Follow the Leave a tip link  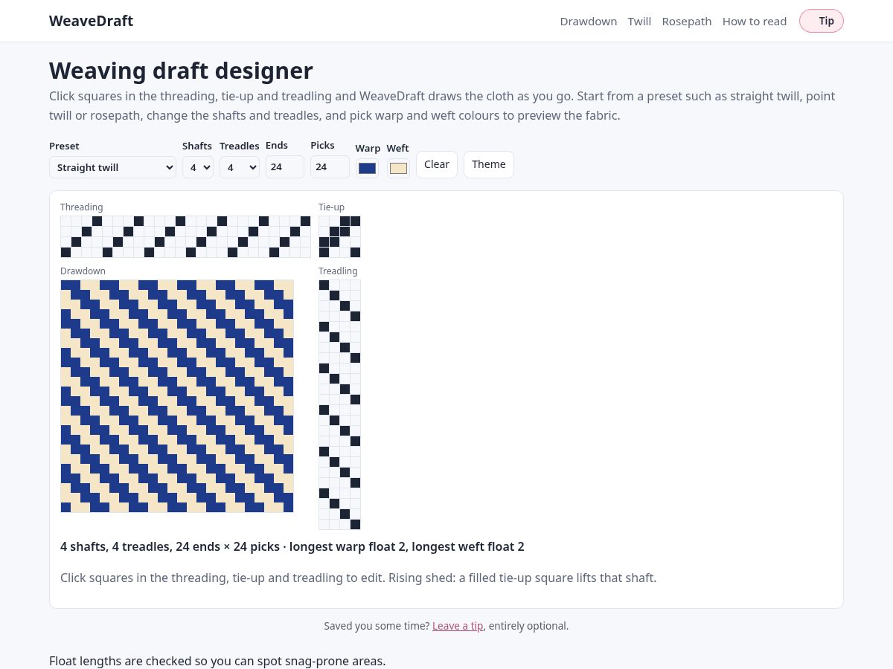tap(458, 626)
